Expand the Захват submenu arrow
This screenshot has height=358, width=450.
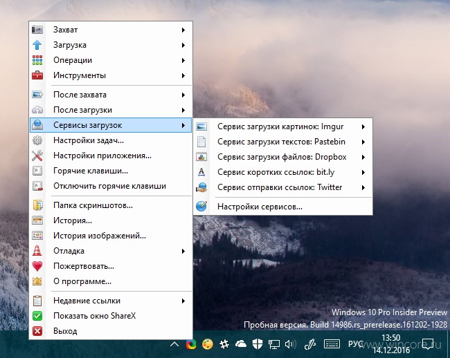(183, 30)
